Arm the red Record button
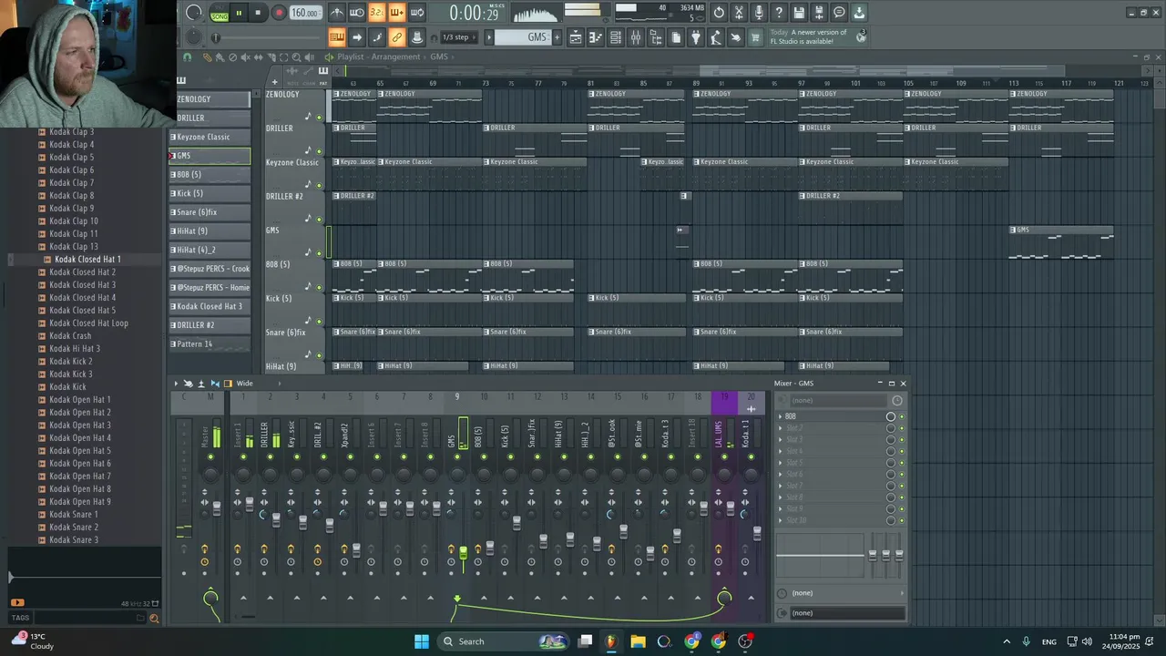The height and width of the screenshot is (656, 1166). [x=279, y=13]
